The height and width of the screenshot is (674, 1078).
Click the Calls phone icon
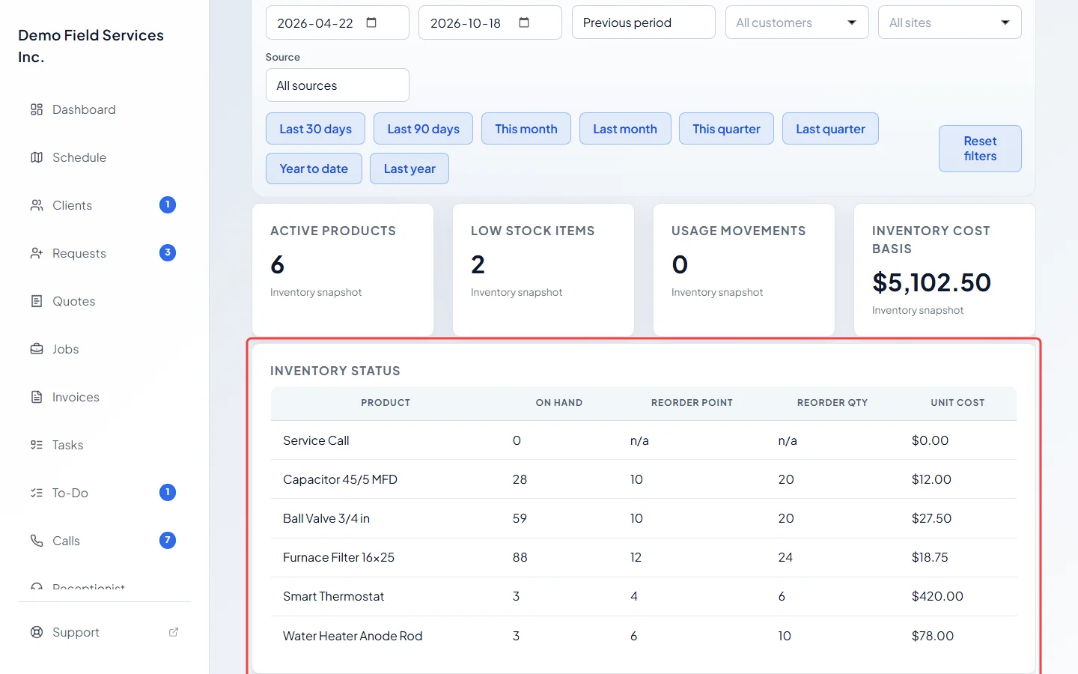pyautogui.click(x=37, y=541)
